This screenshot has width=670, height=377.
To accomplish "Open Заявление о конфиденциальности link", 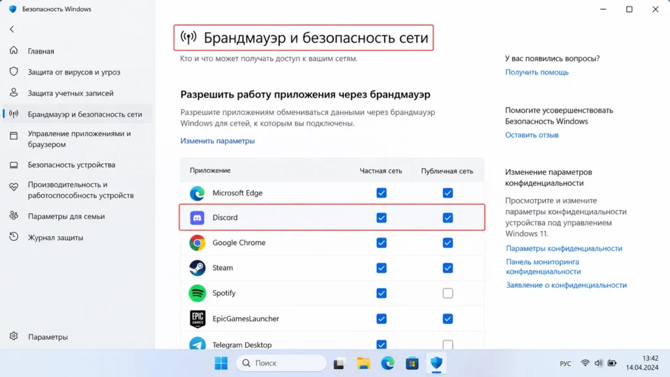I will pos(566,285).
